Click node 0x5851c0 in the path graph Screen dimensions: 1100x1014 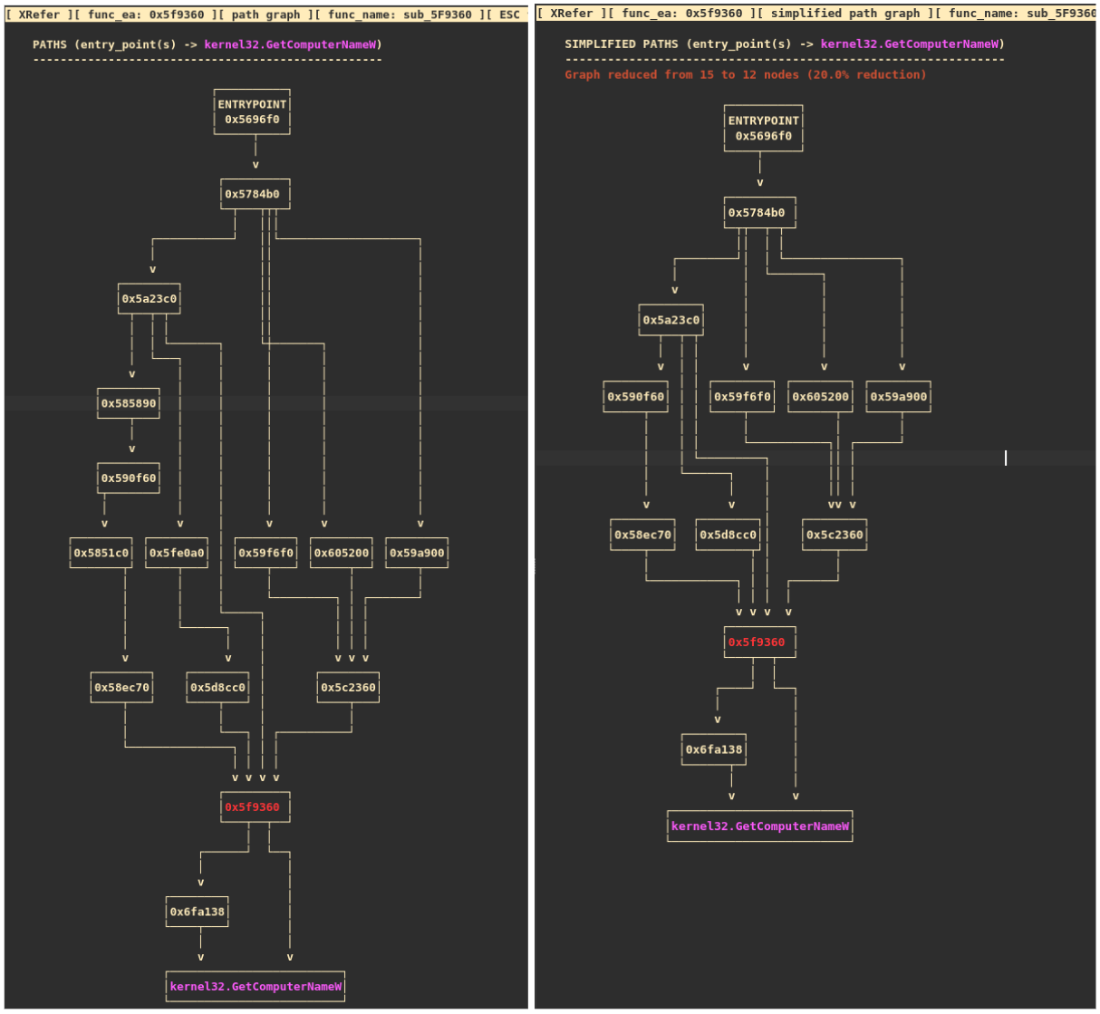101,553
